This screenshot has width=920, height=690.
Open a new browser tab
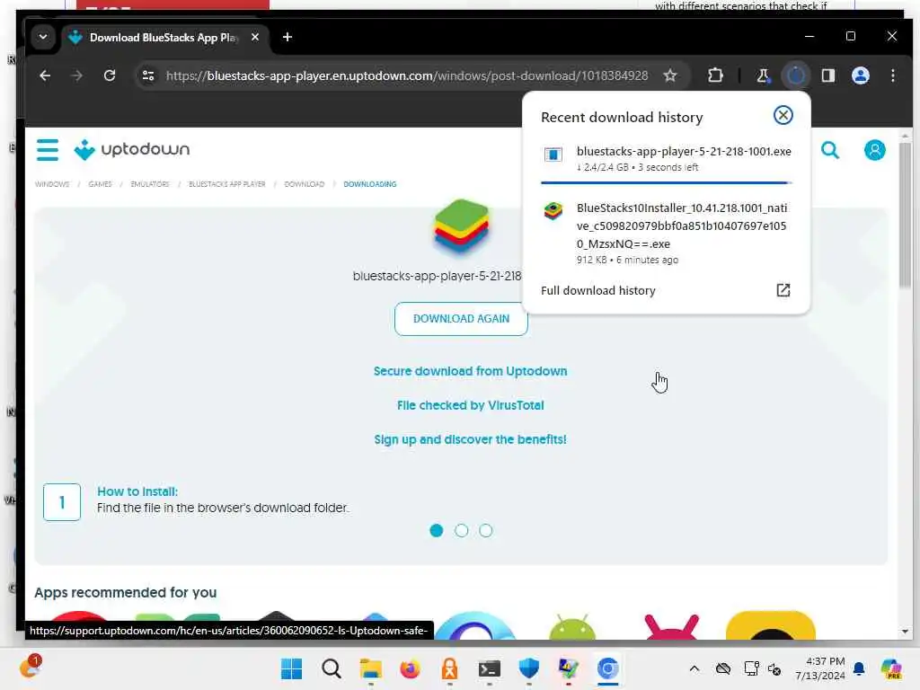[287, 37]
